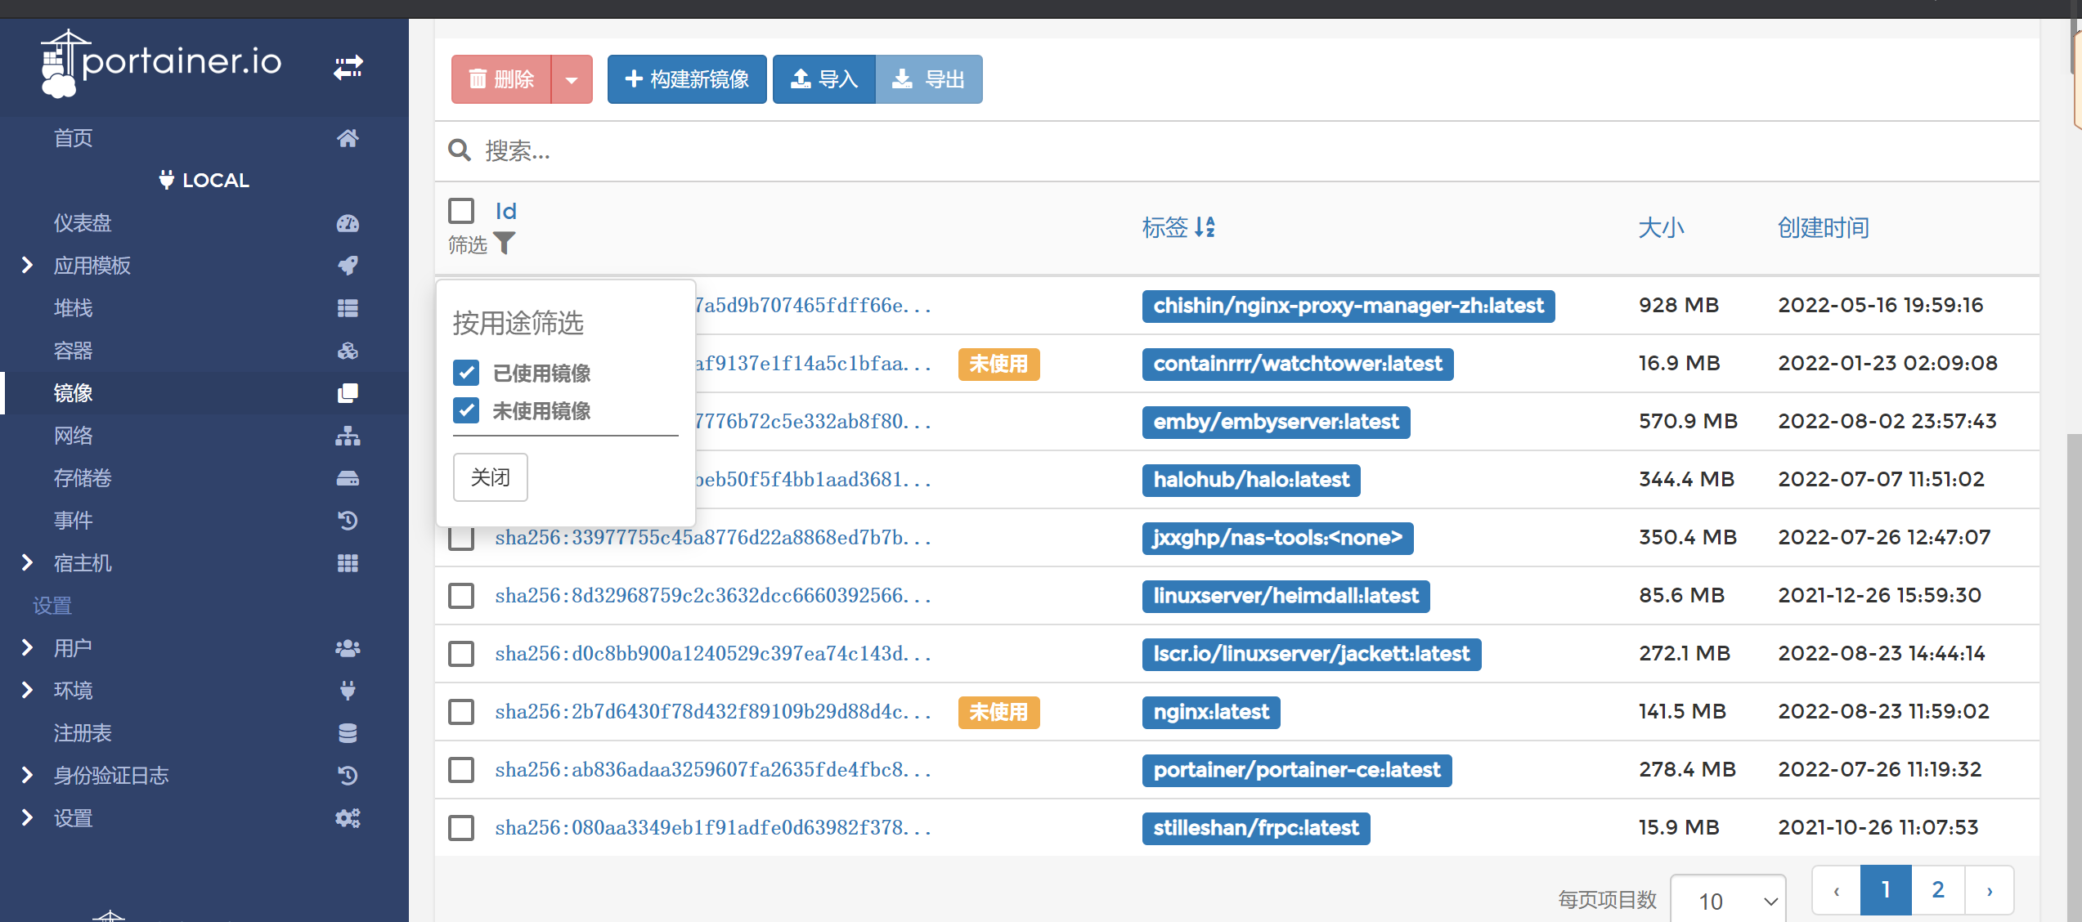This screenshot has width=2082, height=922.
Task: Click the clone icon beside 镜像
Action: click(x=348, y=393)
